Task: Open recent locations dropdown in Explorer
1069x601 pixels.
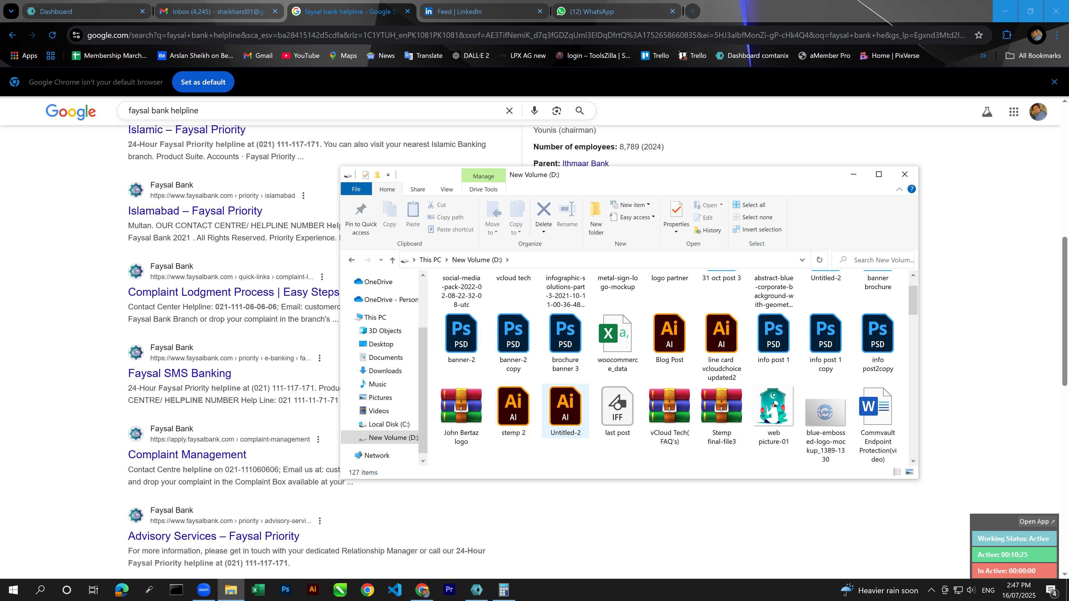Action: tap(381, 260)
